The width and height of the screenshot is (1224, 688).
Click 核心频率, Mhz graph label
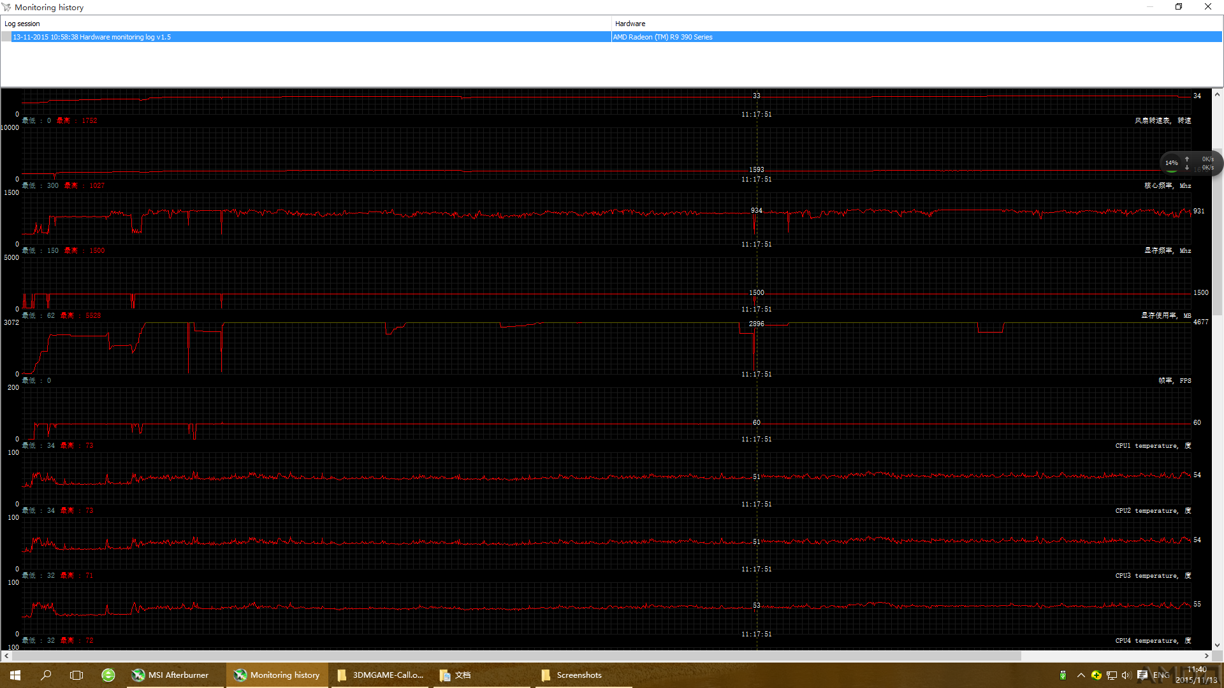tap(1167, 185)
